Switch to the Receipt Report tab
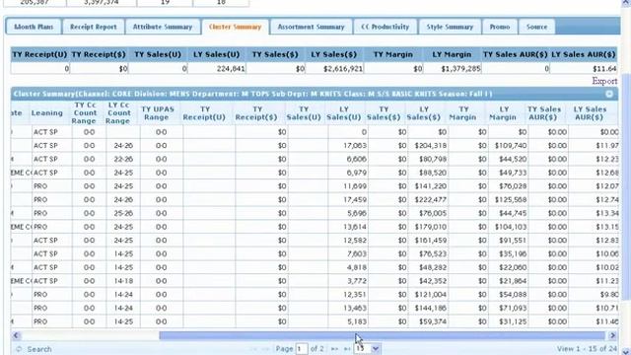Image resolution: width=631 pixels, height=355 pixels. (94, 27)
